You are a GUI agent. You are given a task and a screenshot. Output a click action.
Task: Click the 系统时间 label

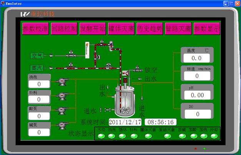pyautogui.click(x=93, y=122)
